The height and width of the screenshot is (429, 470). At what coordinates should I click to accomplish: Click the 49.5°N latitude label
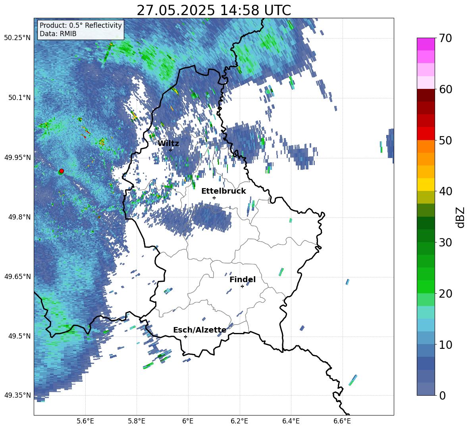19,336
